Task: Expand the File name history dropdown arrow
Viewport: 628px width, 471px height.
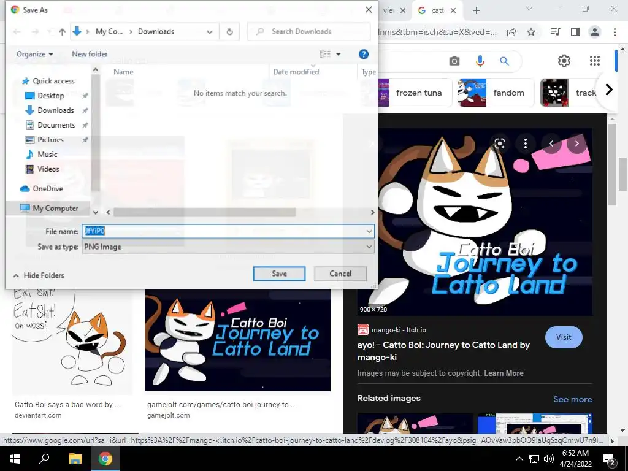Action: [369, 231]
